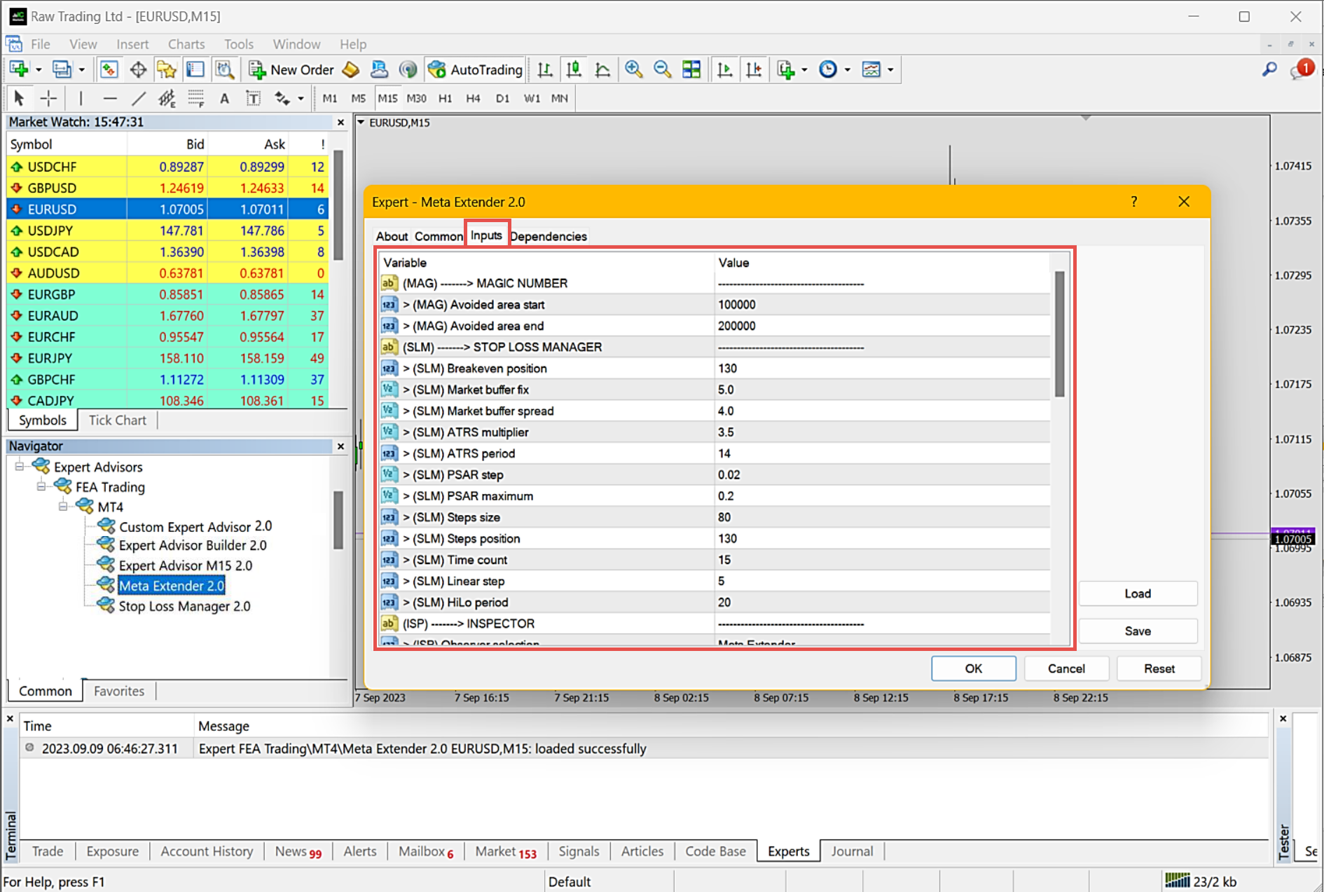This screenshot has width=1324, height=892.
Task: Switch to candlestick chart icon
Action: (574, 69)
